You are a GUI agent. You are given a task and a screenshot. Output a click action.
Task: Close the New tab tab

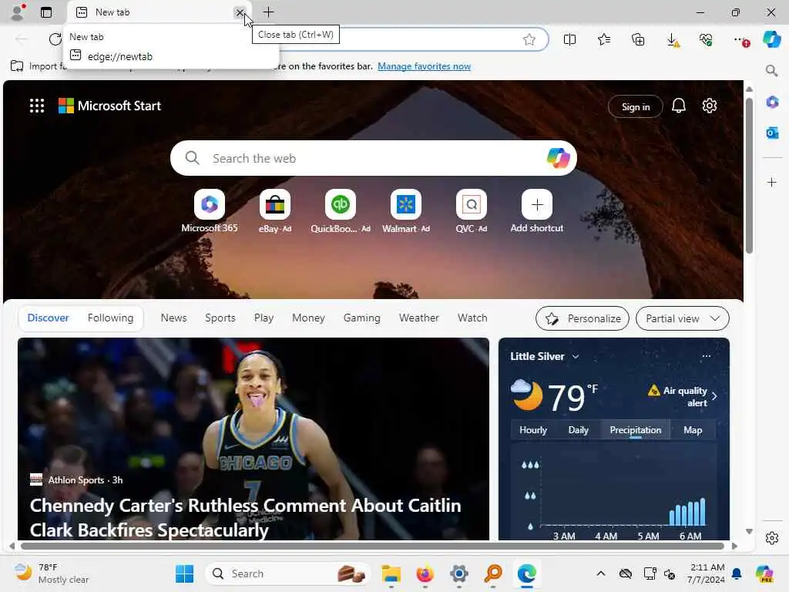pos(240,12)
